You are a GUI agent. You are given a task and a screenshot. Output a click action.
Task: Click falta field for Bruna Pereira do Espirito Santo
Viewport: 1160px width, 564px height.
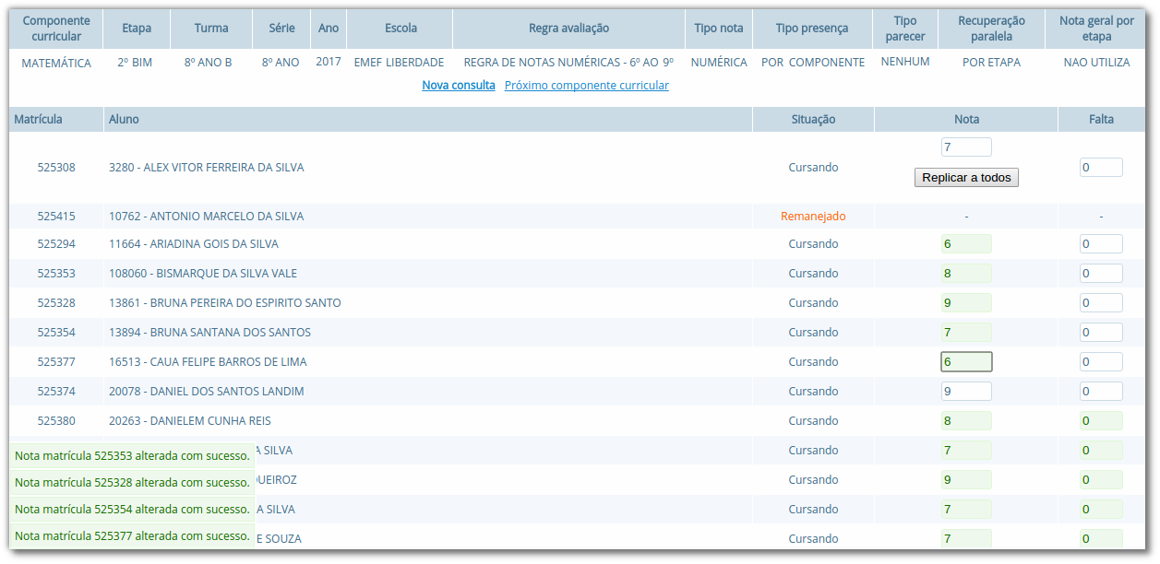1100,303
